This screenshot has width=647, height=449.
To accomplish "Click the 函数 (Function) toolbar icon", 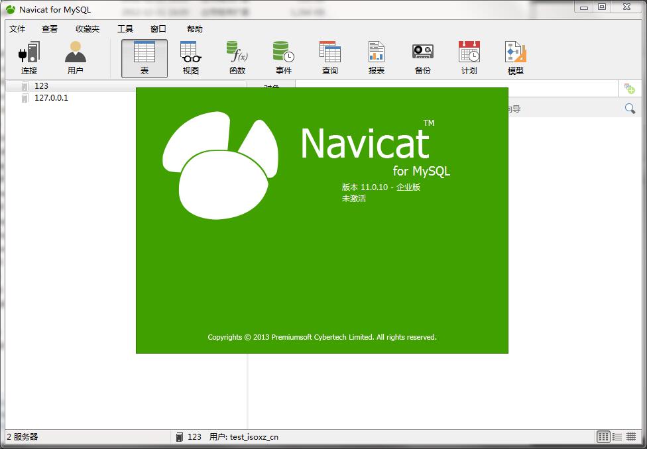I will (x=237, y=58).
